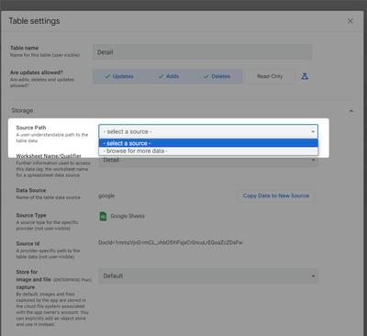367x336 pixels.
Task: Open the Store for image capture dropdown
Action: pyautogui.click(x=208, y=276)
